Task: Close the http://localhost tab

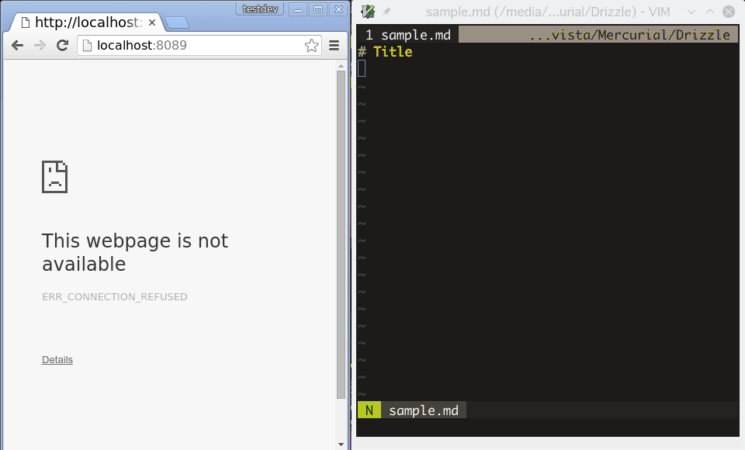Action: [152, 22]
